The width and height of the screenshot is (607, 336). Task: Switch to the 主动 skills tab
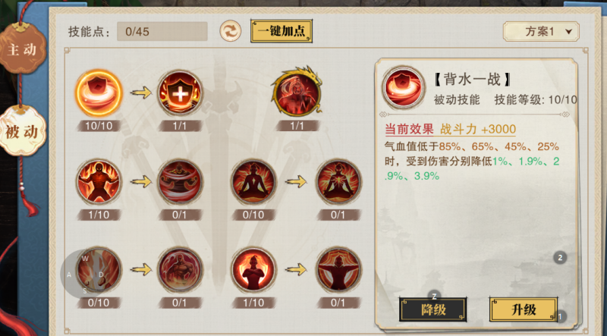23,49
